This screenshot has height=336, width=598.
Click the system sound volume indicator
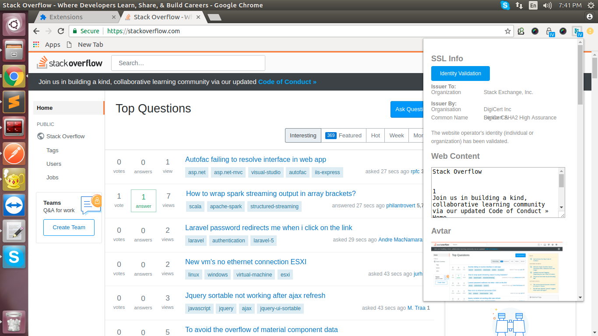point(547,5)
